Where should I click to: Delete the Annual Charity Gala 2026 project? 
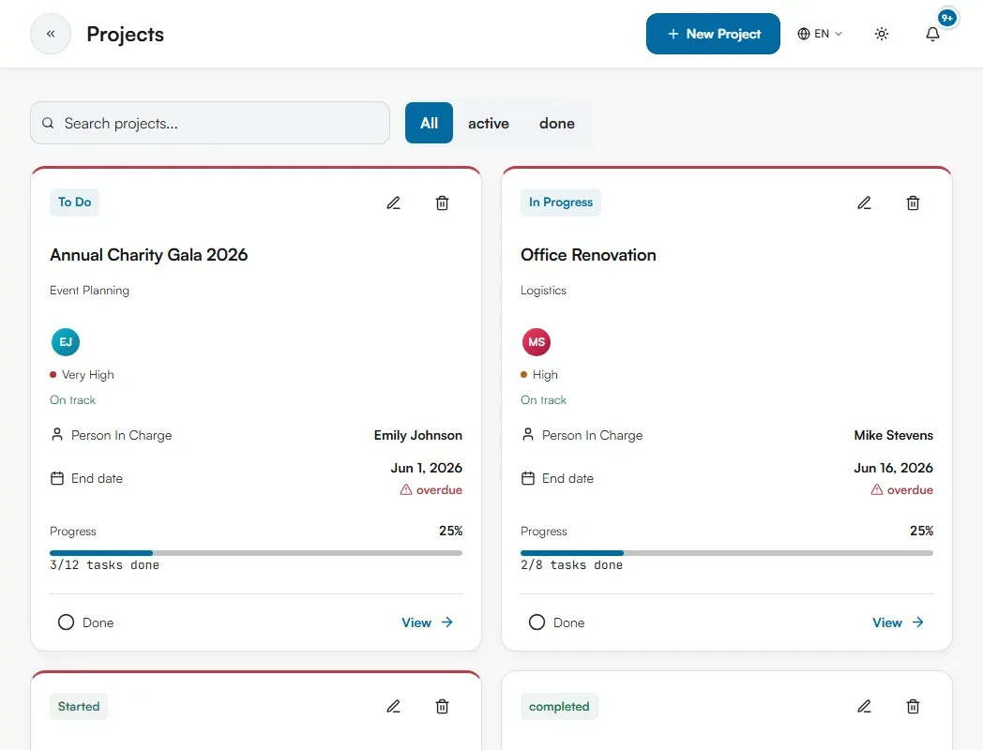click(442, 203)
